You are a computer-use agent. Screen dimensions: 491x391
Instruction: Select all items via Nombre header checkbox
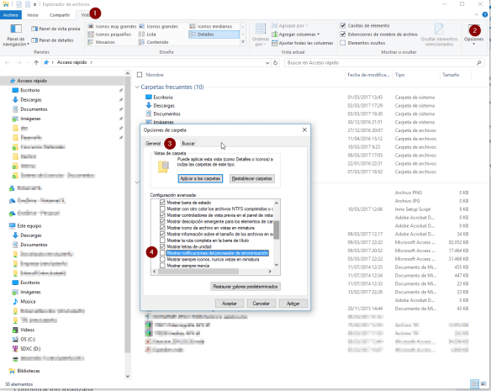tap(140, 75)
